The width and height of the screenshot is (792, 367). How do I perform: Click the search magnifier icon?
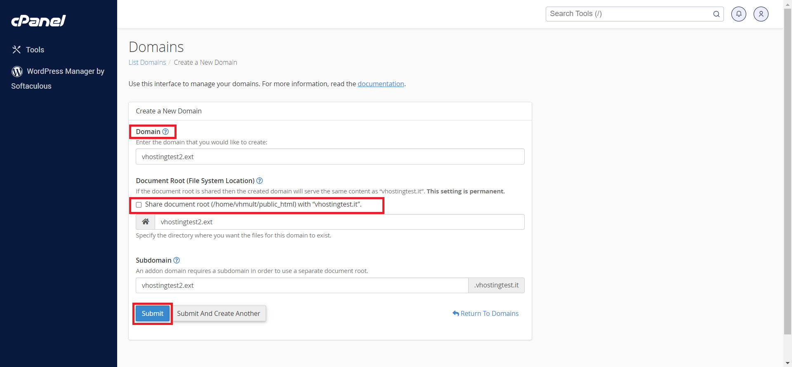tap(717, 14)
